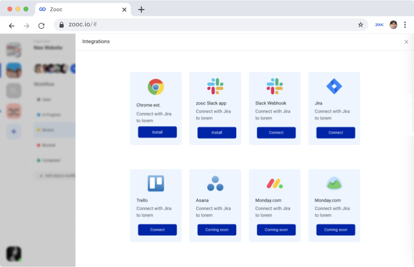Install the zooc Slack app
414x267 pixels.
[x=217, y=132]
